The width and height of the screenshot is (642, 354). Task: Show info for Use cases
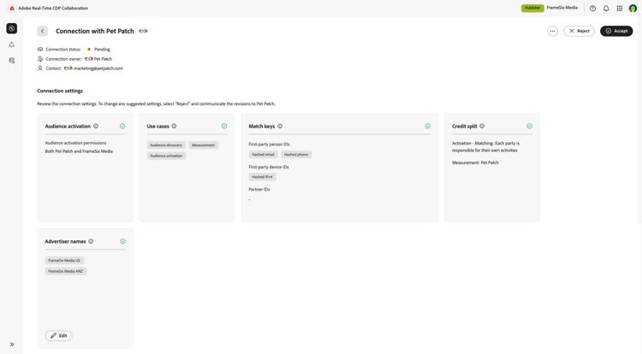pos(174,127)
